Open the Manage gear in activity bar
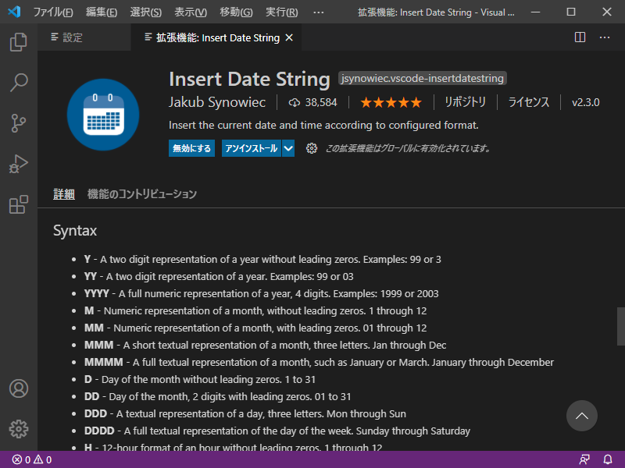The width and height of the screenshot is (625, 468). tap(18, 428)
